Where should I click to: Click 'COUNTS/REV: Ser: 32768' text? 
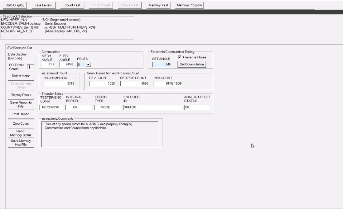pos(20,27)
